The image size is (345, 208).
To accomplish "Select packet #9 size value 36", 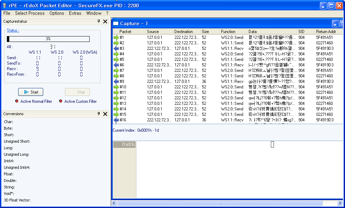I will (204, 81).
